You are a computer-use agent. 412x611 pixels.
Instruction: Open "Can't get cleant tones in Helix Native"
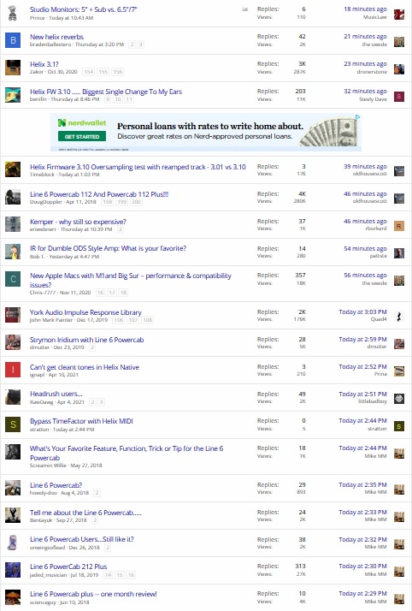[x=85, y=366]
